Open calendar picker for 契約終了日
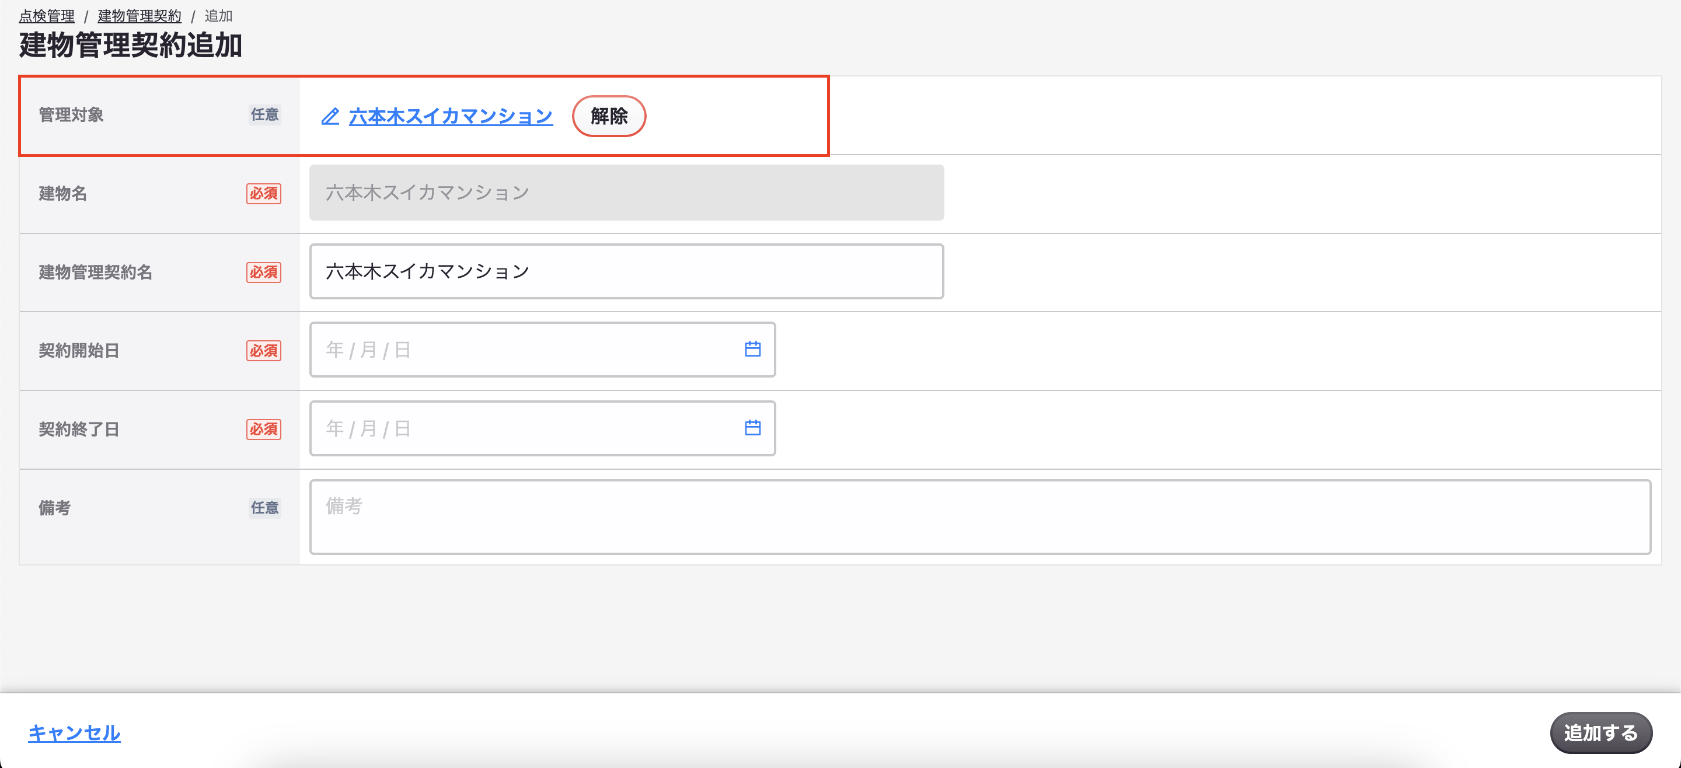 pos(752,428)
